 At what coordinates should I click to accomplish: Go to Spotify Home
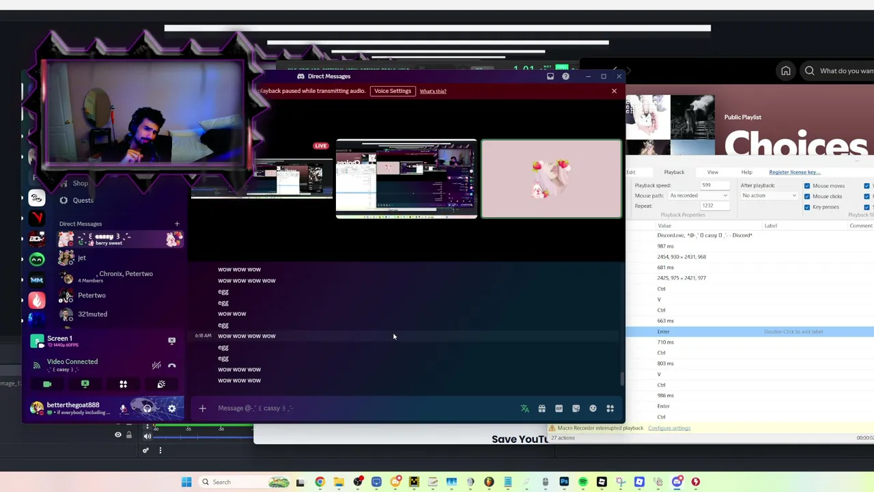click(x=786, y=71)
